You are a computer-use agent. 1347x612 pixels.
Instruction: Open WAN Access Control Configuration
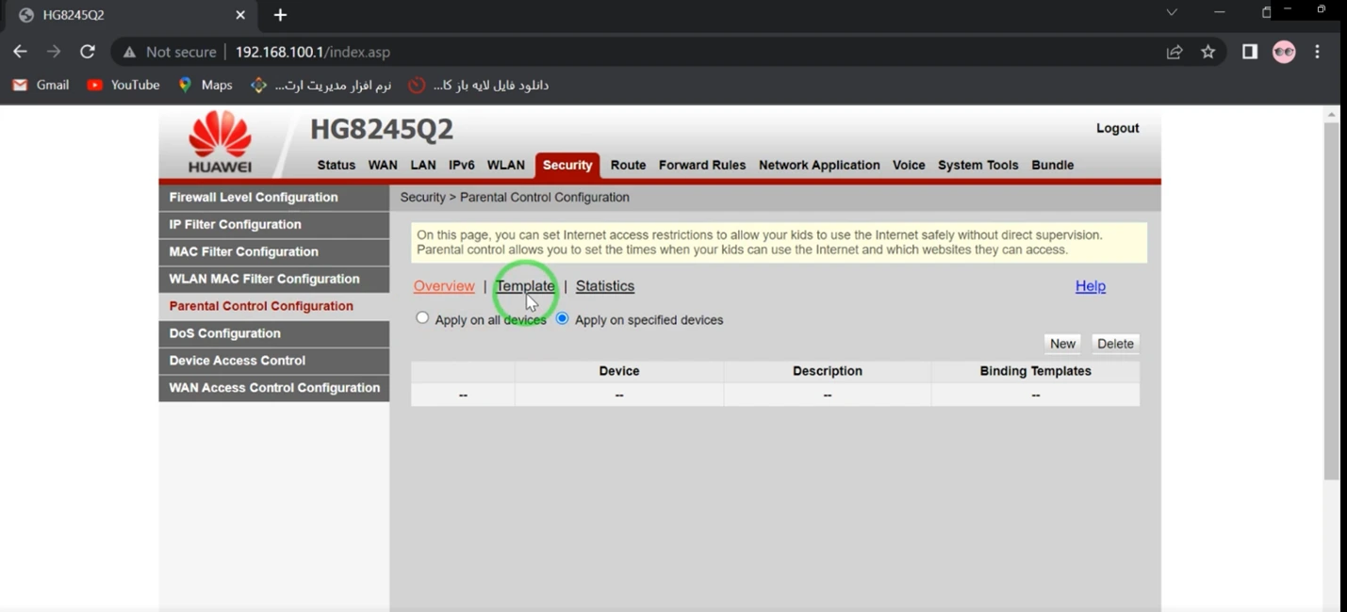274,388
